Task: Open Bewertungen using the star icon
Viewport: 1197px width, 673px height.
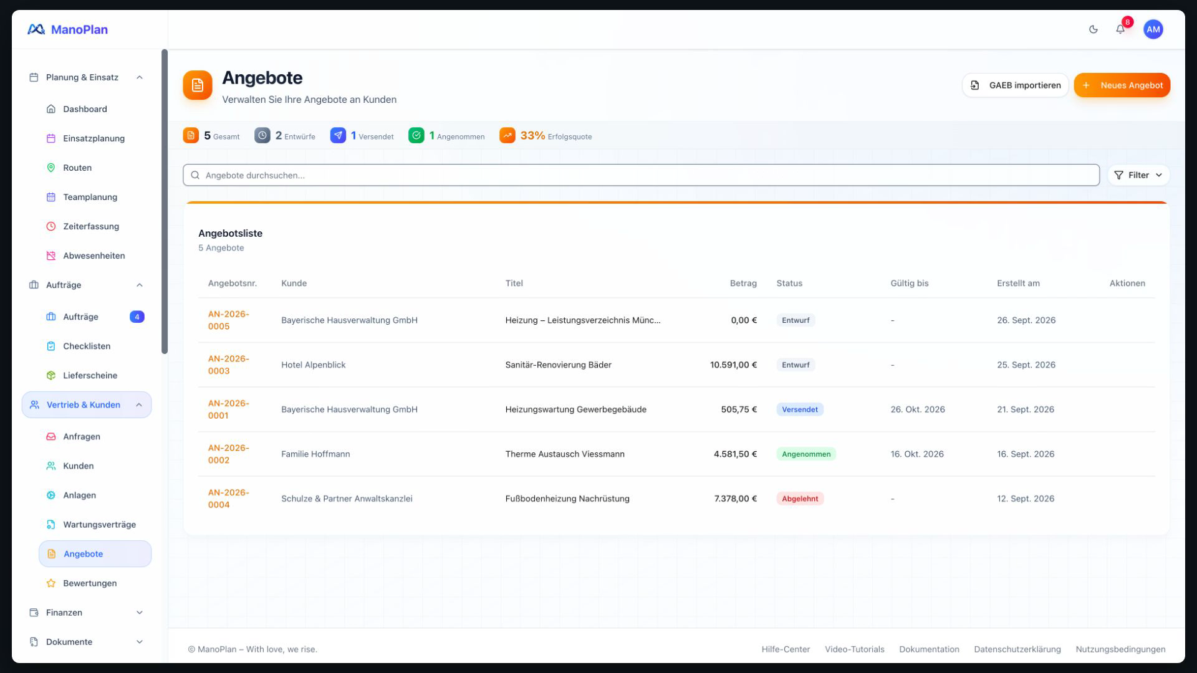Action: click(51, 583)
